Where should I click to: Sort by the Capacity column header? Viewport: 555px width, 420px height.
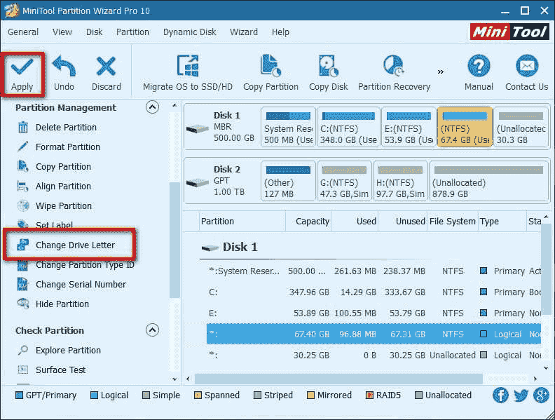point(313,222)
